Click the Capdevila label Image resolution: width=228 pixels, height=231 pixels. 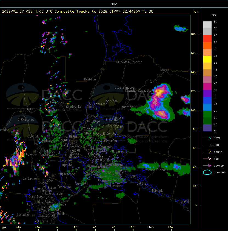[x=74, y=107]
